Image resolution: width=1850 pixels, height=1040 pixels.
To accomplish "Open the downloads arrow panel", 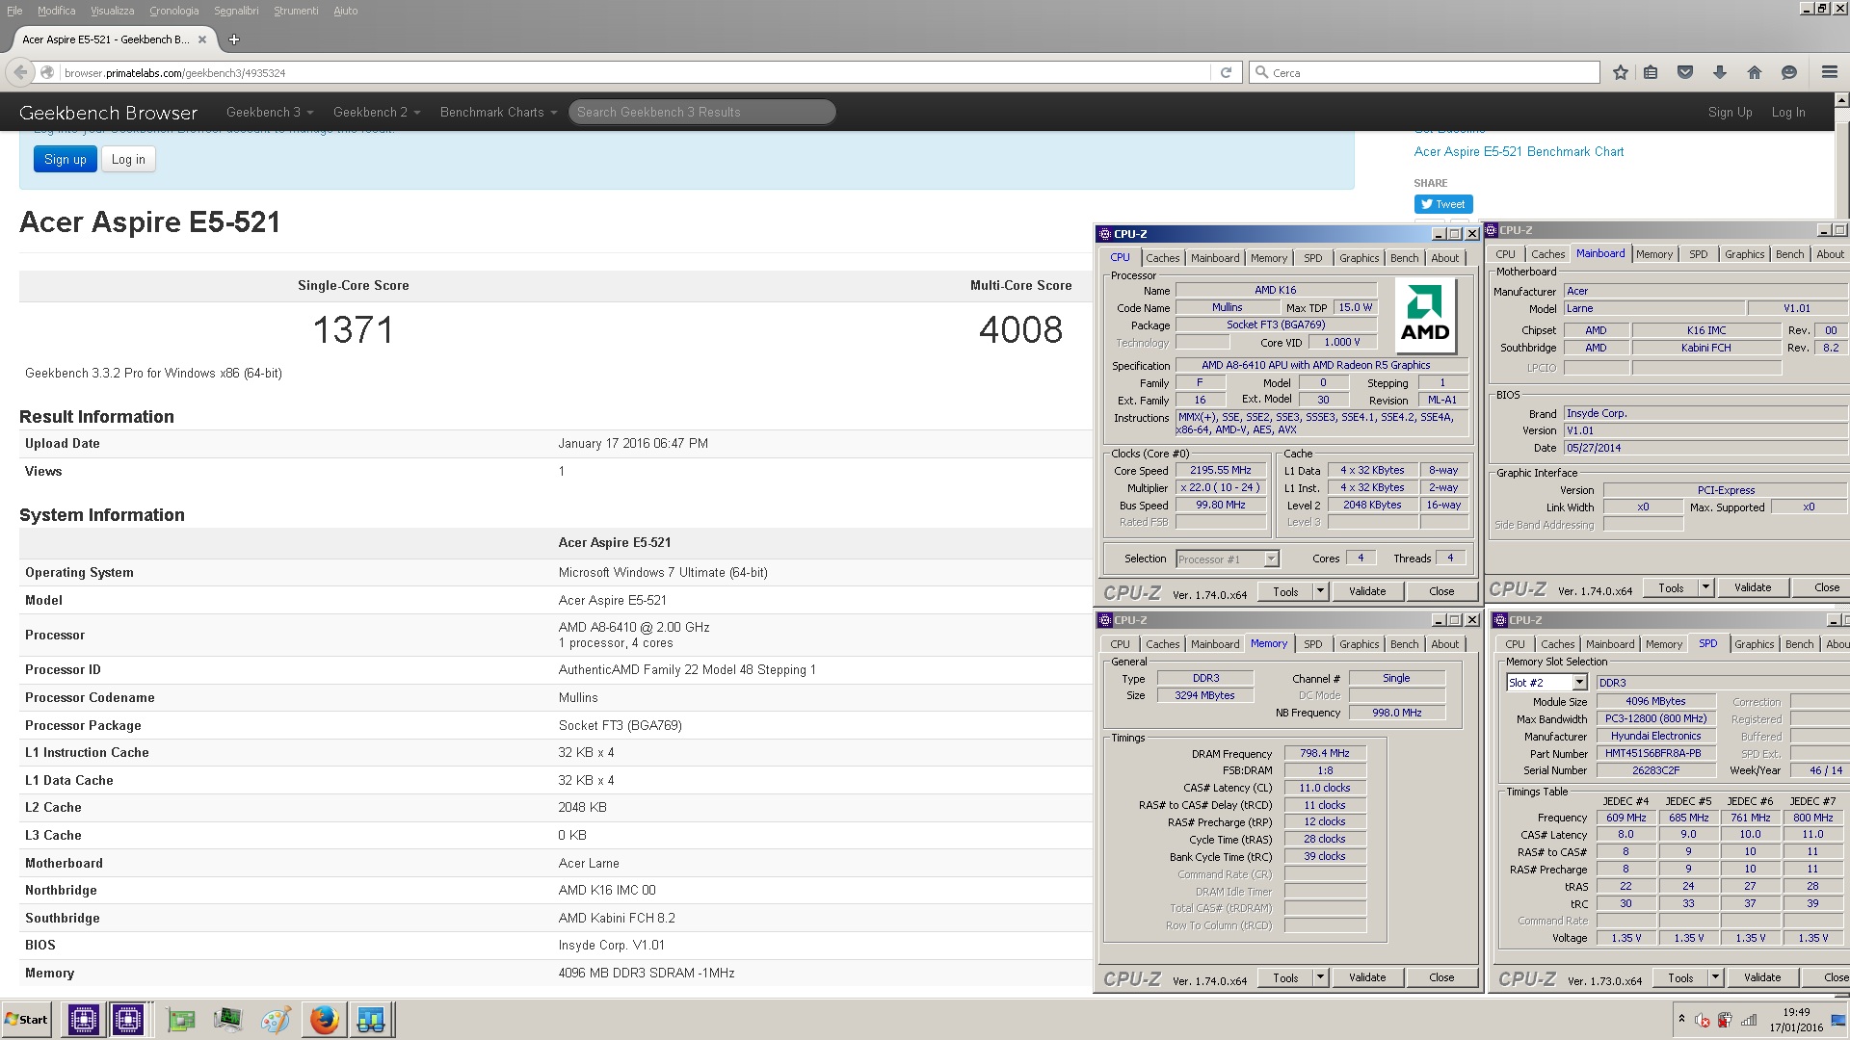I will (1720, 72).
